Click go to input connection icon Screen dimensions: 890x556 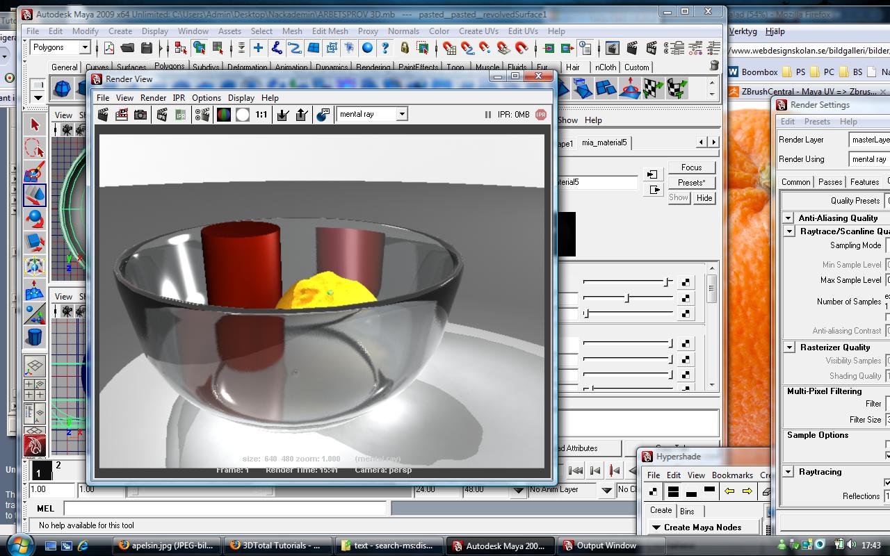[652, 174]
